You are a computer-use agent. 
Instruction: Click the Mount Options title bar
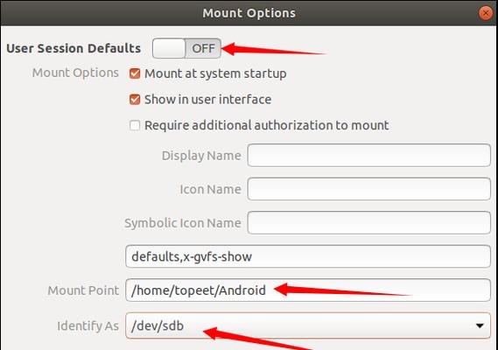click(x=249, y=13)
